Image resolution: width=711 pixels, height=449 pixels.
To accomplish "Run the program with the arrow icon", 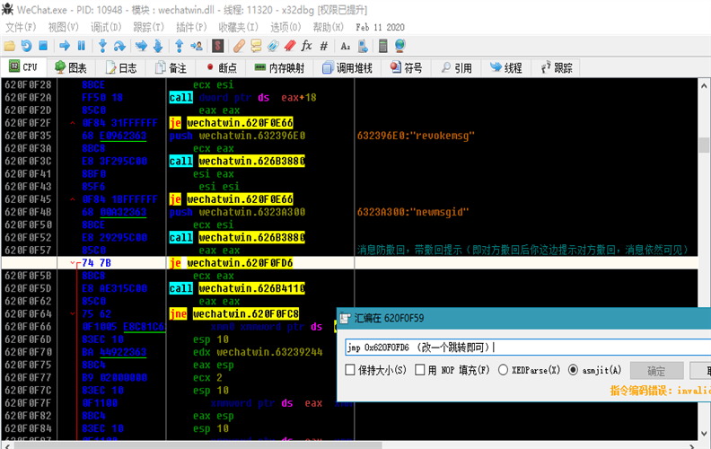I will tap(65, 45).
